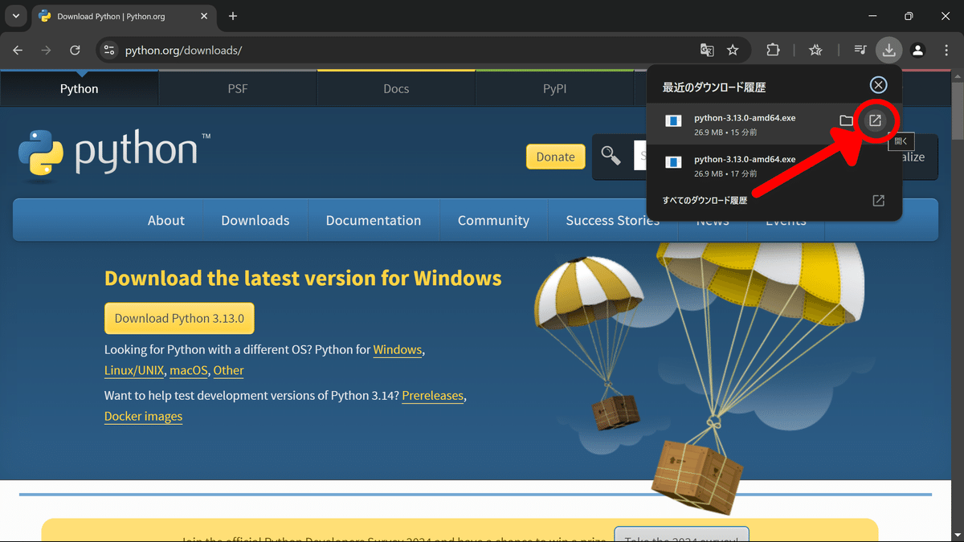
Task: Open the extensions puzzle icon
Action: pos(772,50)
